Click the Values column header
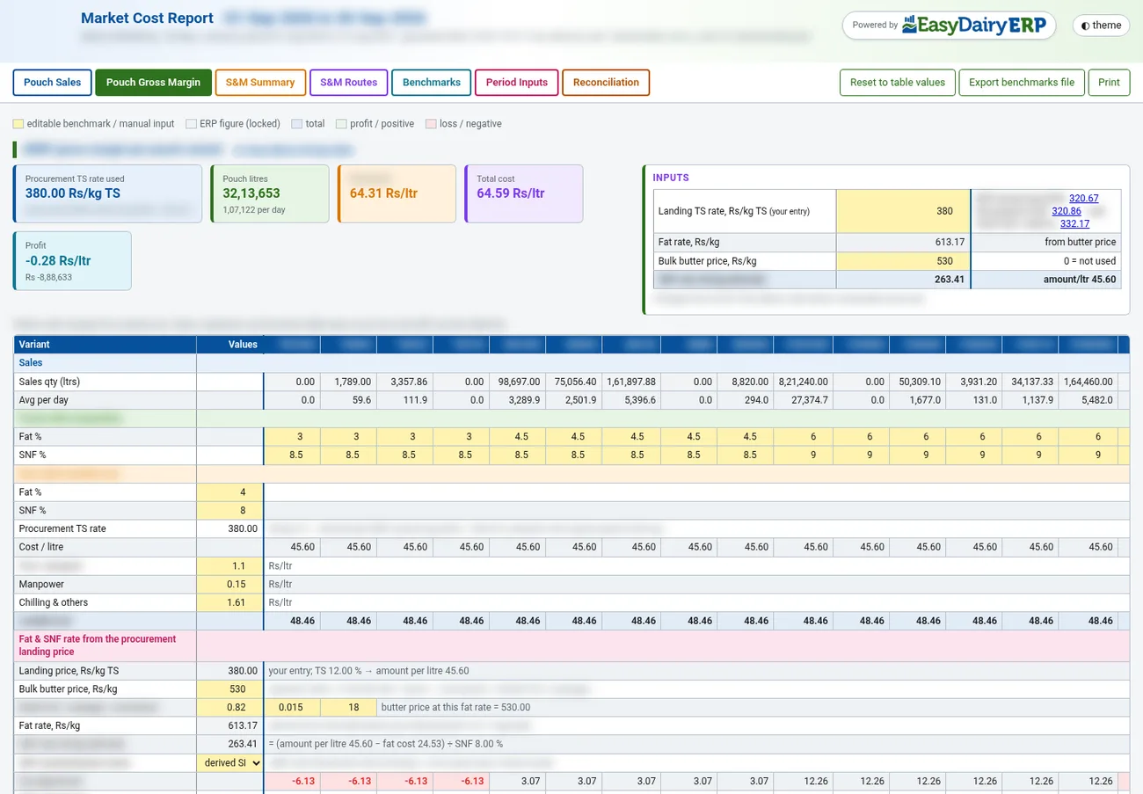The width and height of the screenshot is (1143, 794). pos(229,345)
